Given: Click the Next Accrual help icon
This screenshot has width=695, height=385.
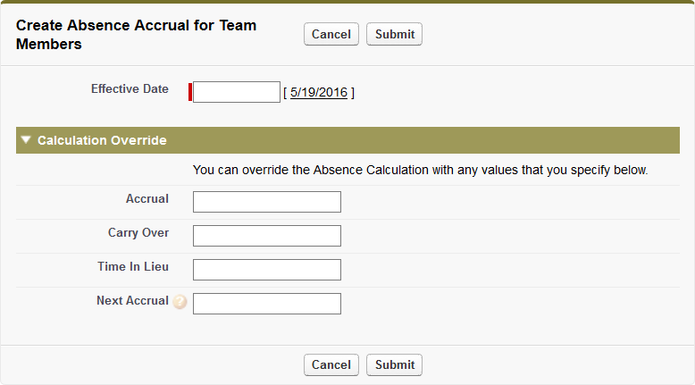Looking at the screenshot, I should pos(180,303).
